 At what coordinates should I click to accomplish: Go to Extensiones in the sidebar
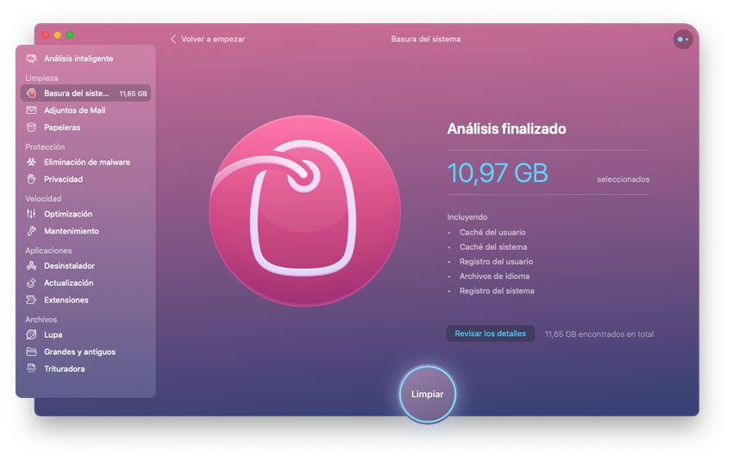66,300
